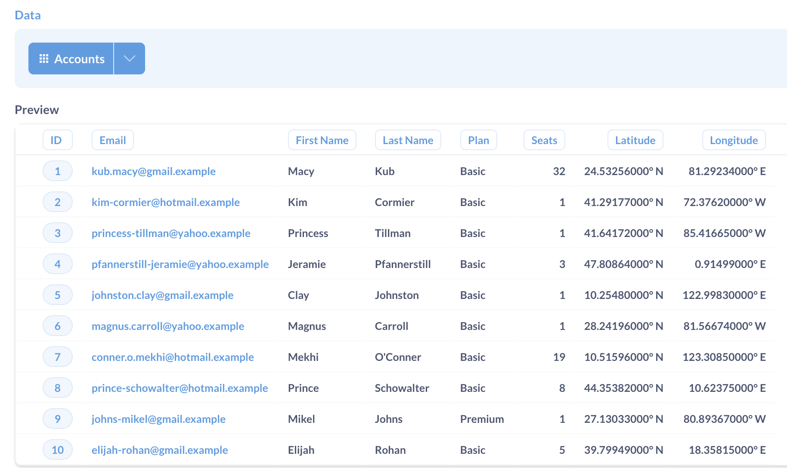Click the ID 10 badge
This screenshot has height=468, width=787.
(x=57, y=450)
